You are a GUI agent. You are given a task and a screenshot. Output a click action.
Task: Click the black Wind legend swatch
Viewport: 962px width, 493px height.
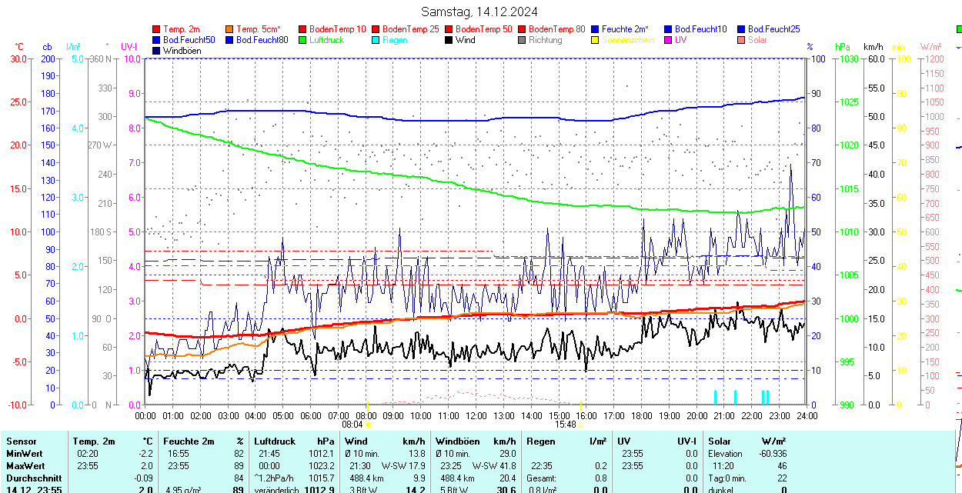click(x=449, y=40)
